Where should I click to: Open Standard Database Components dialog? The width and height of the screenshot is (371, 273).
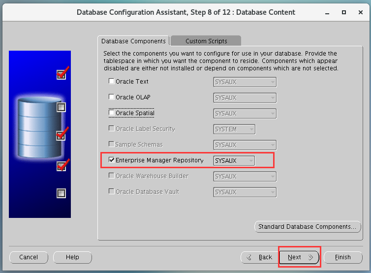[x=308, y=227]
